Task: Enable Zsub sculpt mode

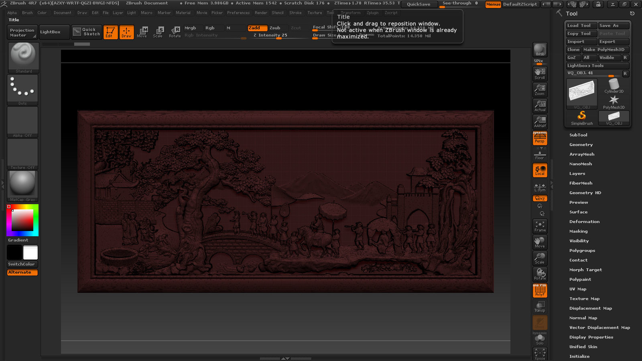Action: pyautogui.click(x=278, y=28)
